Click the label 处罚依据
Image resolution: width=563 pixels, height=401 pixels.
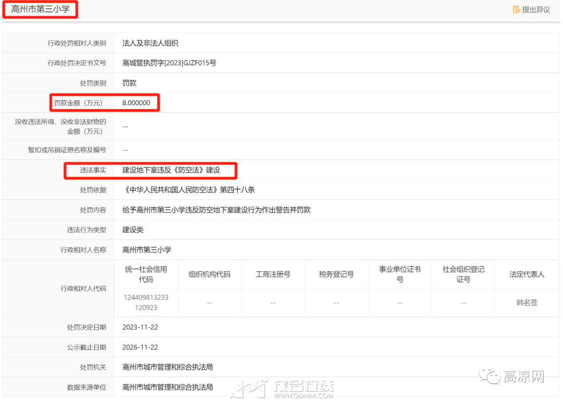93,190
